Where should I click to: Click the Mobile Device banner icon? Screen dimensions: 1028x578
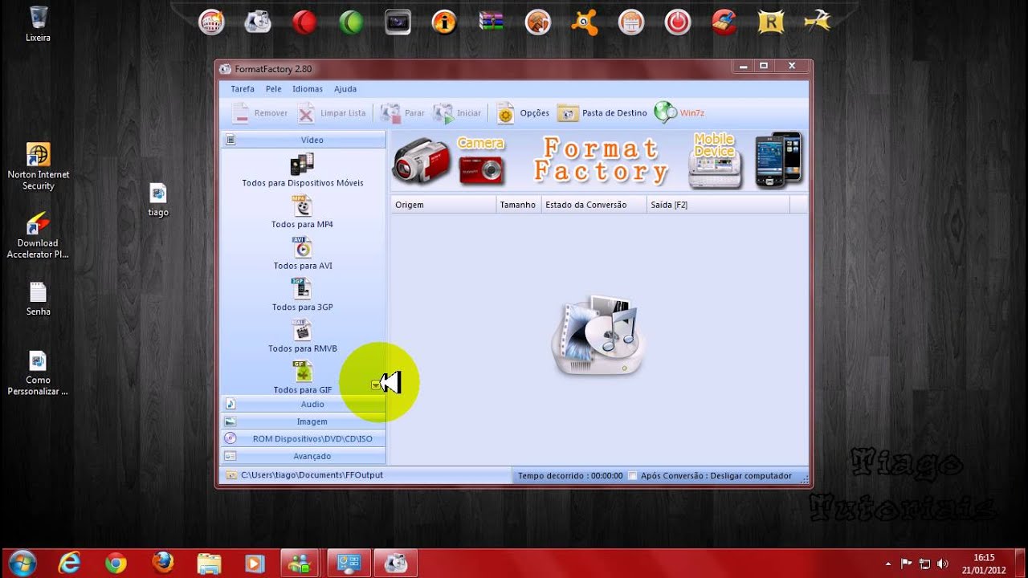pyautogui.click(x=714, y=161)
